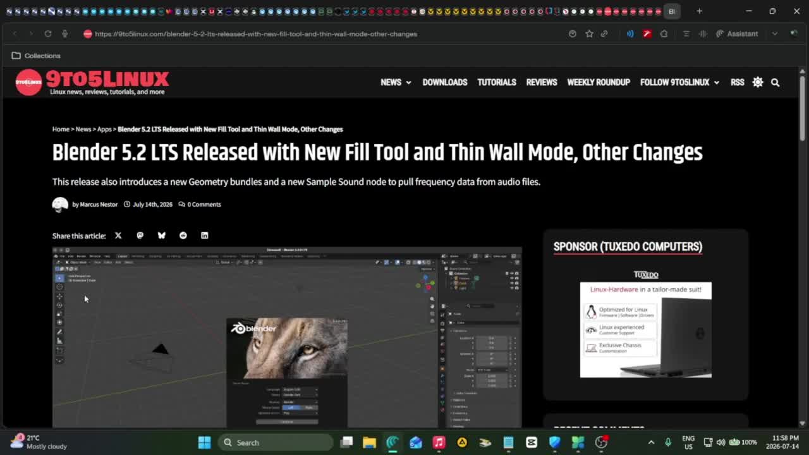Click the taskbar Search box
This screenshot has width=809, height=455.
[x=276, y=442]
